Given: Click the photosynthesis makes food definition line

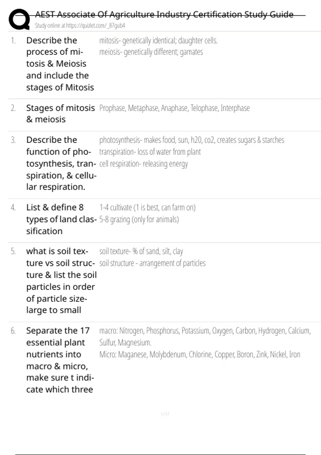Looking at the screenshot, I should coord(192,140).
